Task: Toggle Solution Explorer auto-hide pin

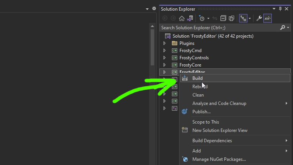Action: click(280, 9)
